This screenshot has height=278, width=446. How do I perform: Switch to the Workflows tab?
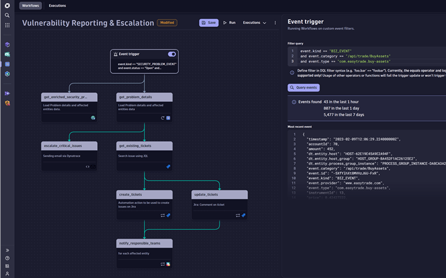[x=31, y=6]
